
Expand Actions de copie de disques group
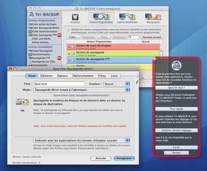[x=69, y=47]
